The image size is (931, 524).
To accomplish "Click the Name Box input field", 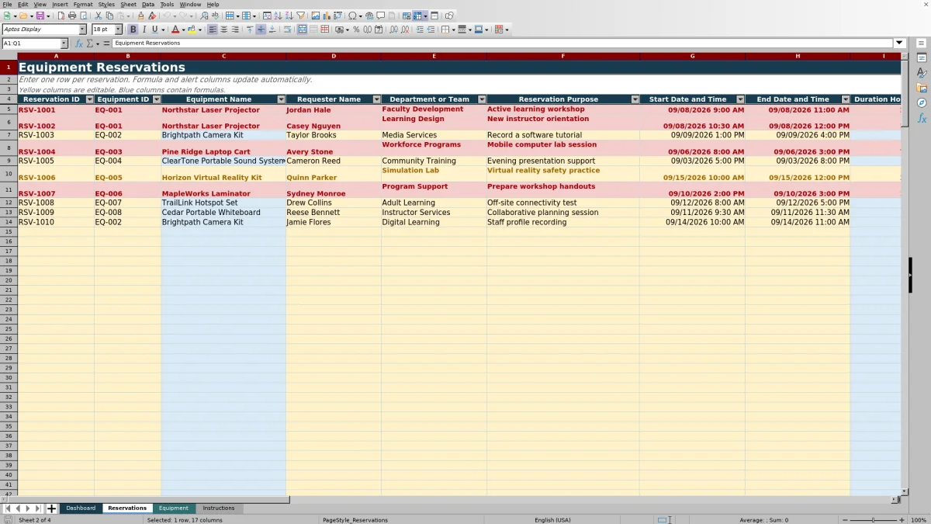I will coord(30,43).
